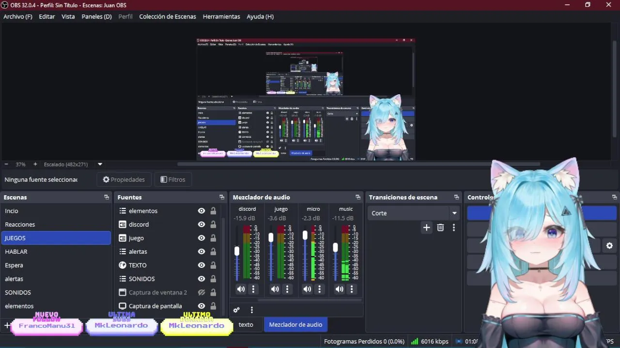This screenshot has width=620, height=348.
Task: Mute the micro audio channel
Action: pos(307,289)
